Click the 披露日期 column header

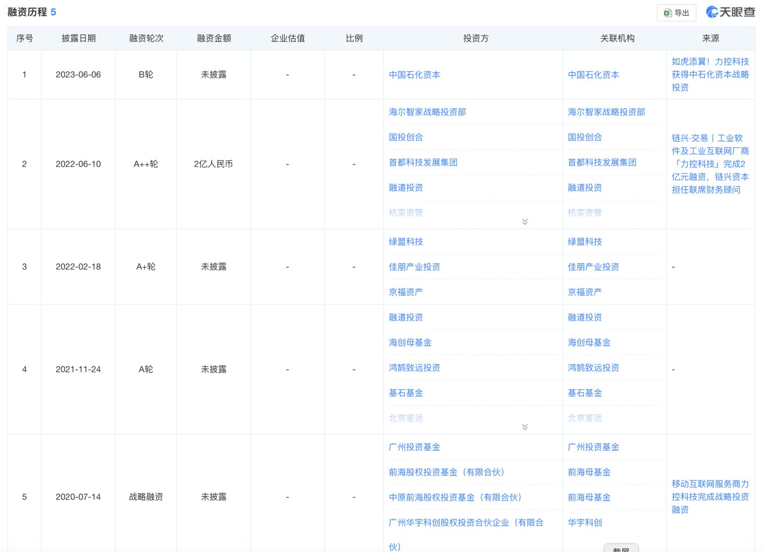pos(79,38)
